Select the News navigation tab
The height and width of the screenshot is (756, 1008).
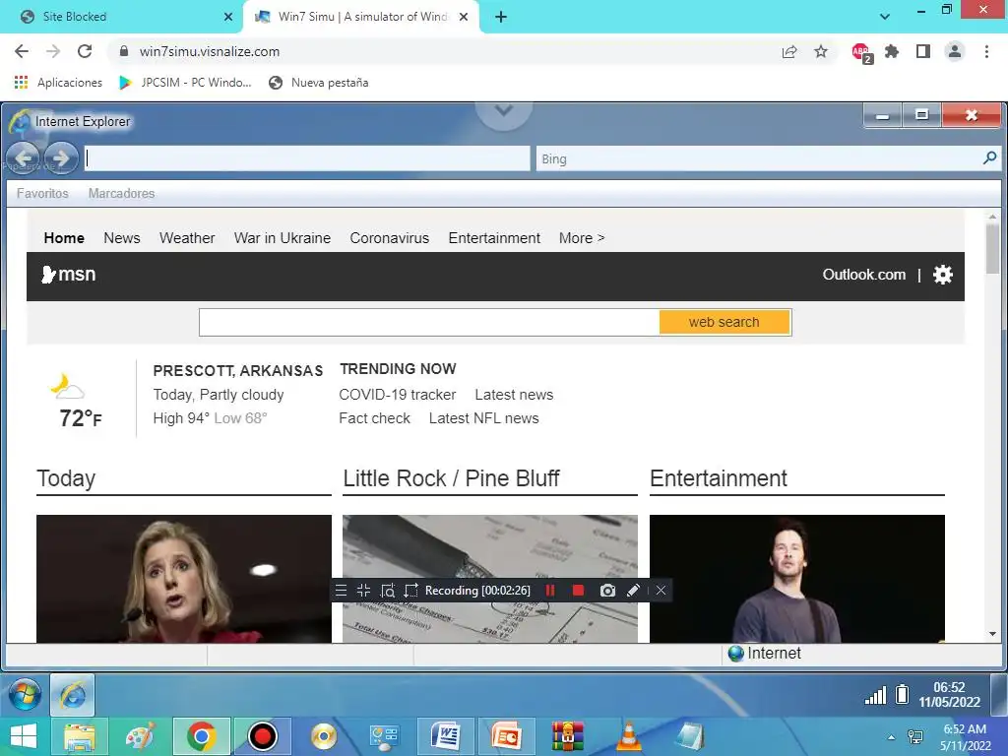(x=122, y=238)
